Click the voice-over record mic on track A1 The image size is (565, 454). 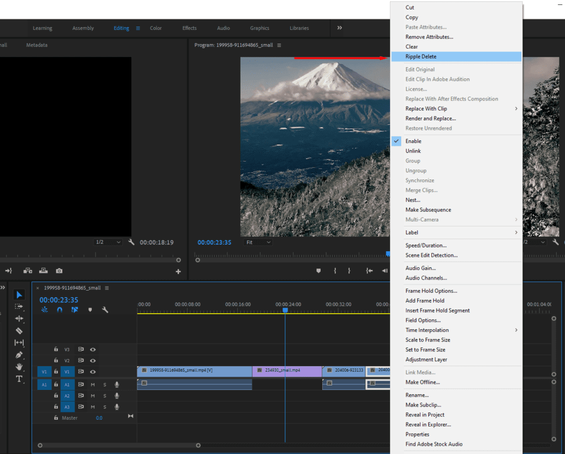click(117, 384)
